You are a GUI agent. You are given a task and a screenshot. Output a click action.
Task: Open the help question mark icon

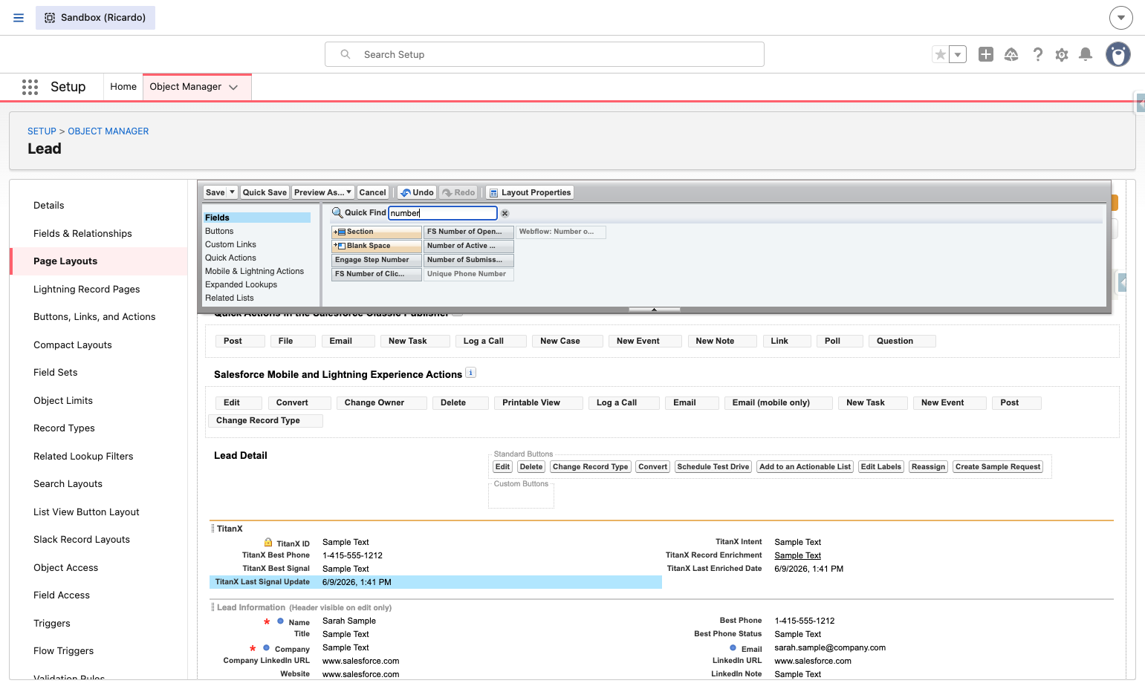coord(1038,54)
